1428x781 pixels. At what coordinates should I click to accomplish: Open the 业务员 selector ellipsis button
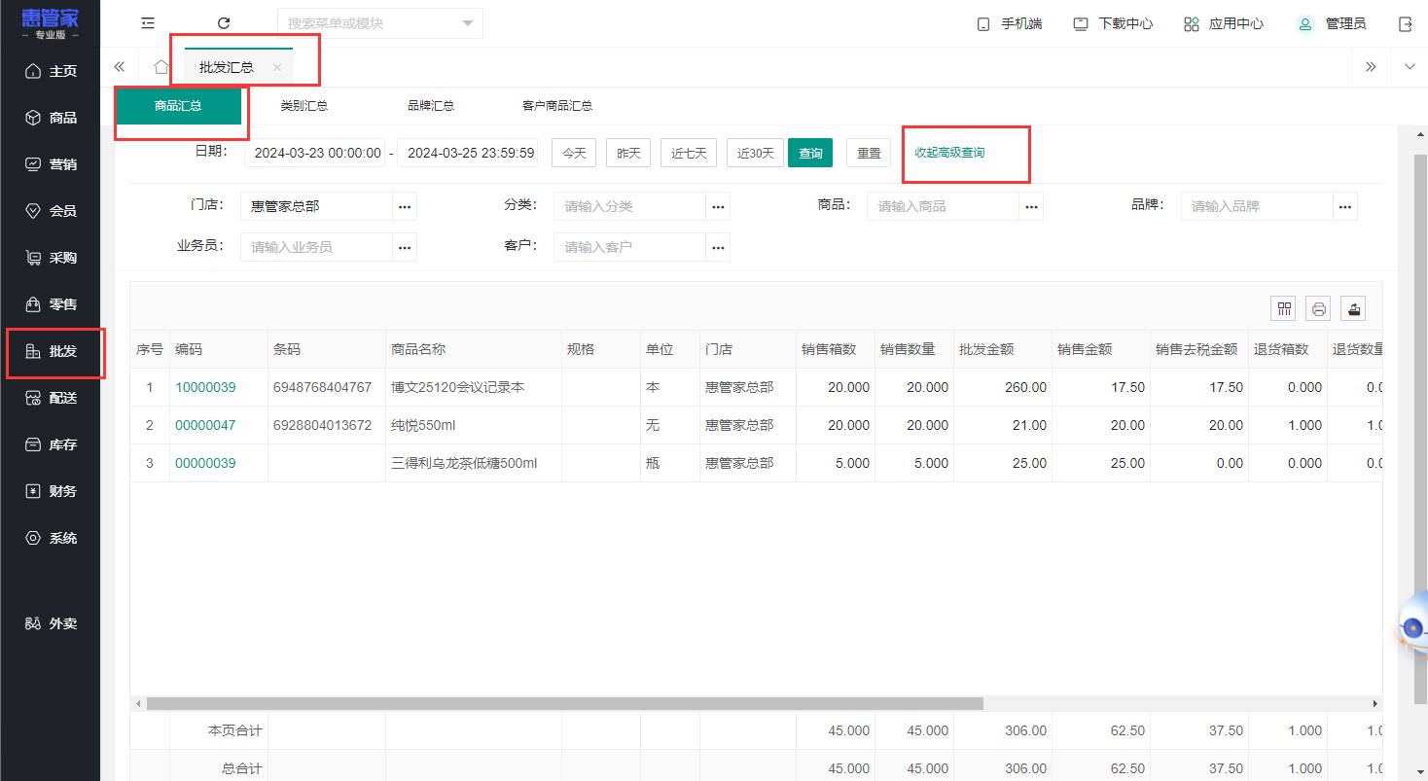pyautogui.click(x=405, y=247)
